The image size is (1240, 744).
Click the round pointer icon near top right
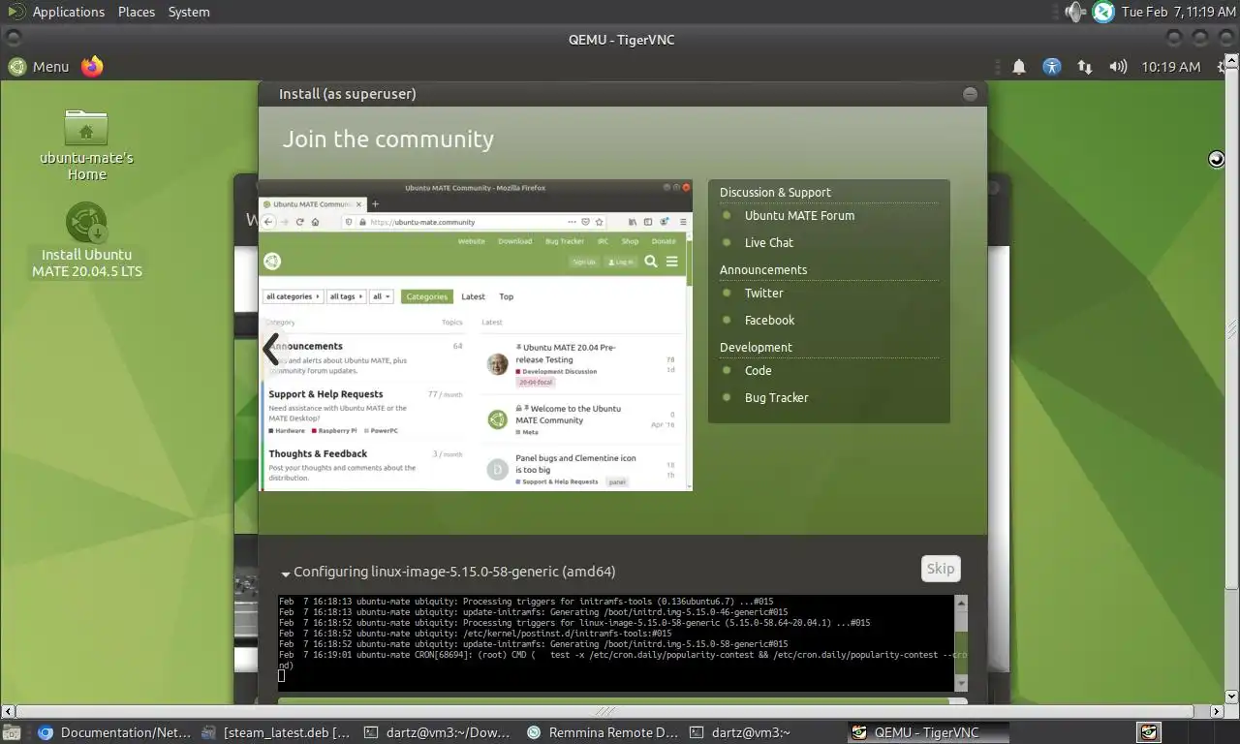1217,159
